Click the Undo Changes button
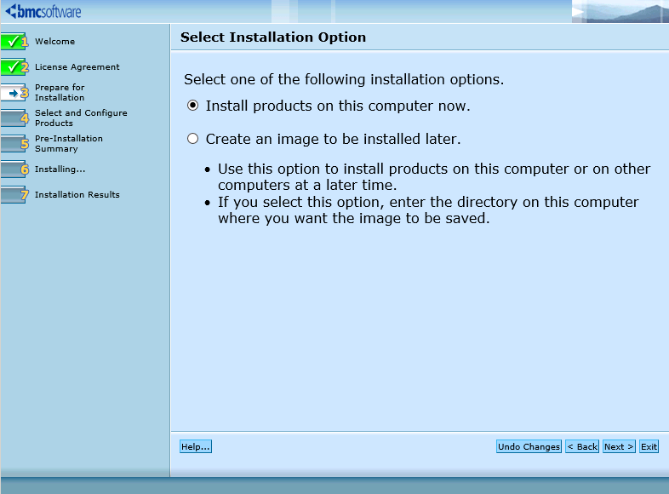Image resolution: width=669 pixels, height=494 pixels. (x=529, y=446)
